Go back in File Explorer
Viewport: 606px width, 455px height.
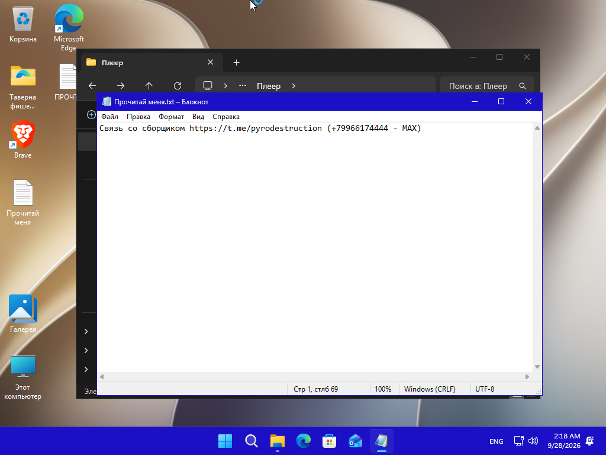tap(92, 86)
